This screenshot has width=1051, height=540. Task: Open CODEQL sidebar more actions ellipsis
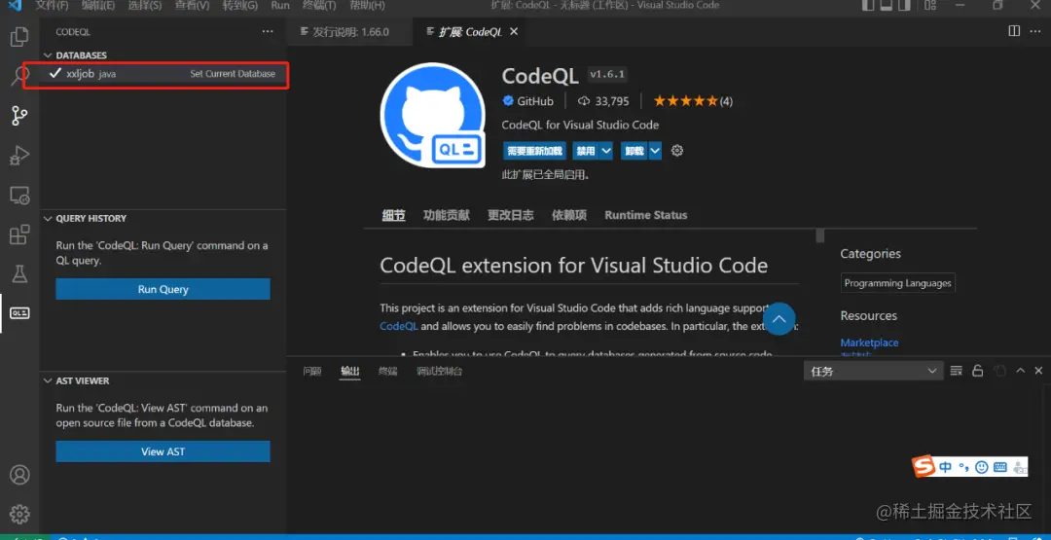coord(268,31)
